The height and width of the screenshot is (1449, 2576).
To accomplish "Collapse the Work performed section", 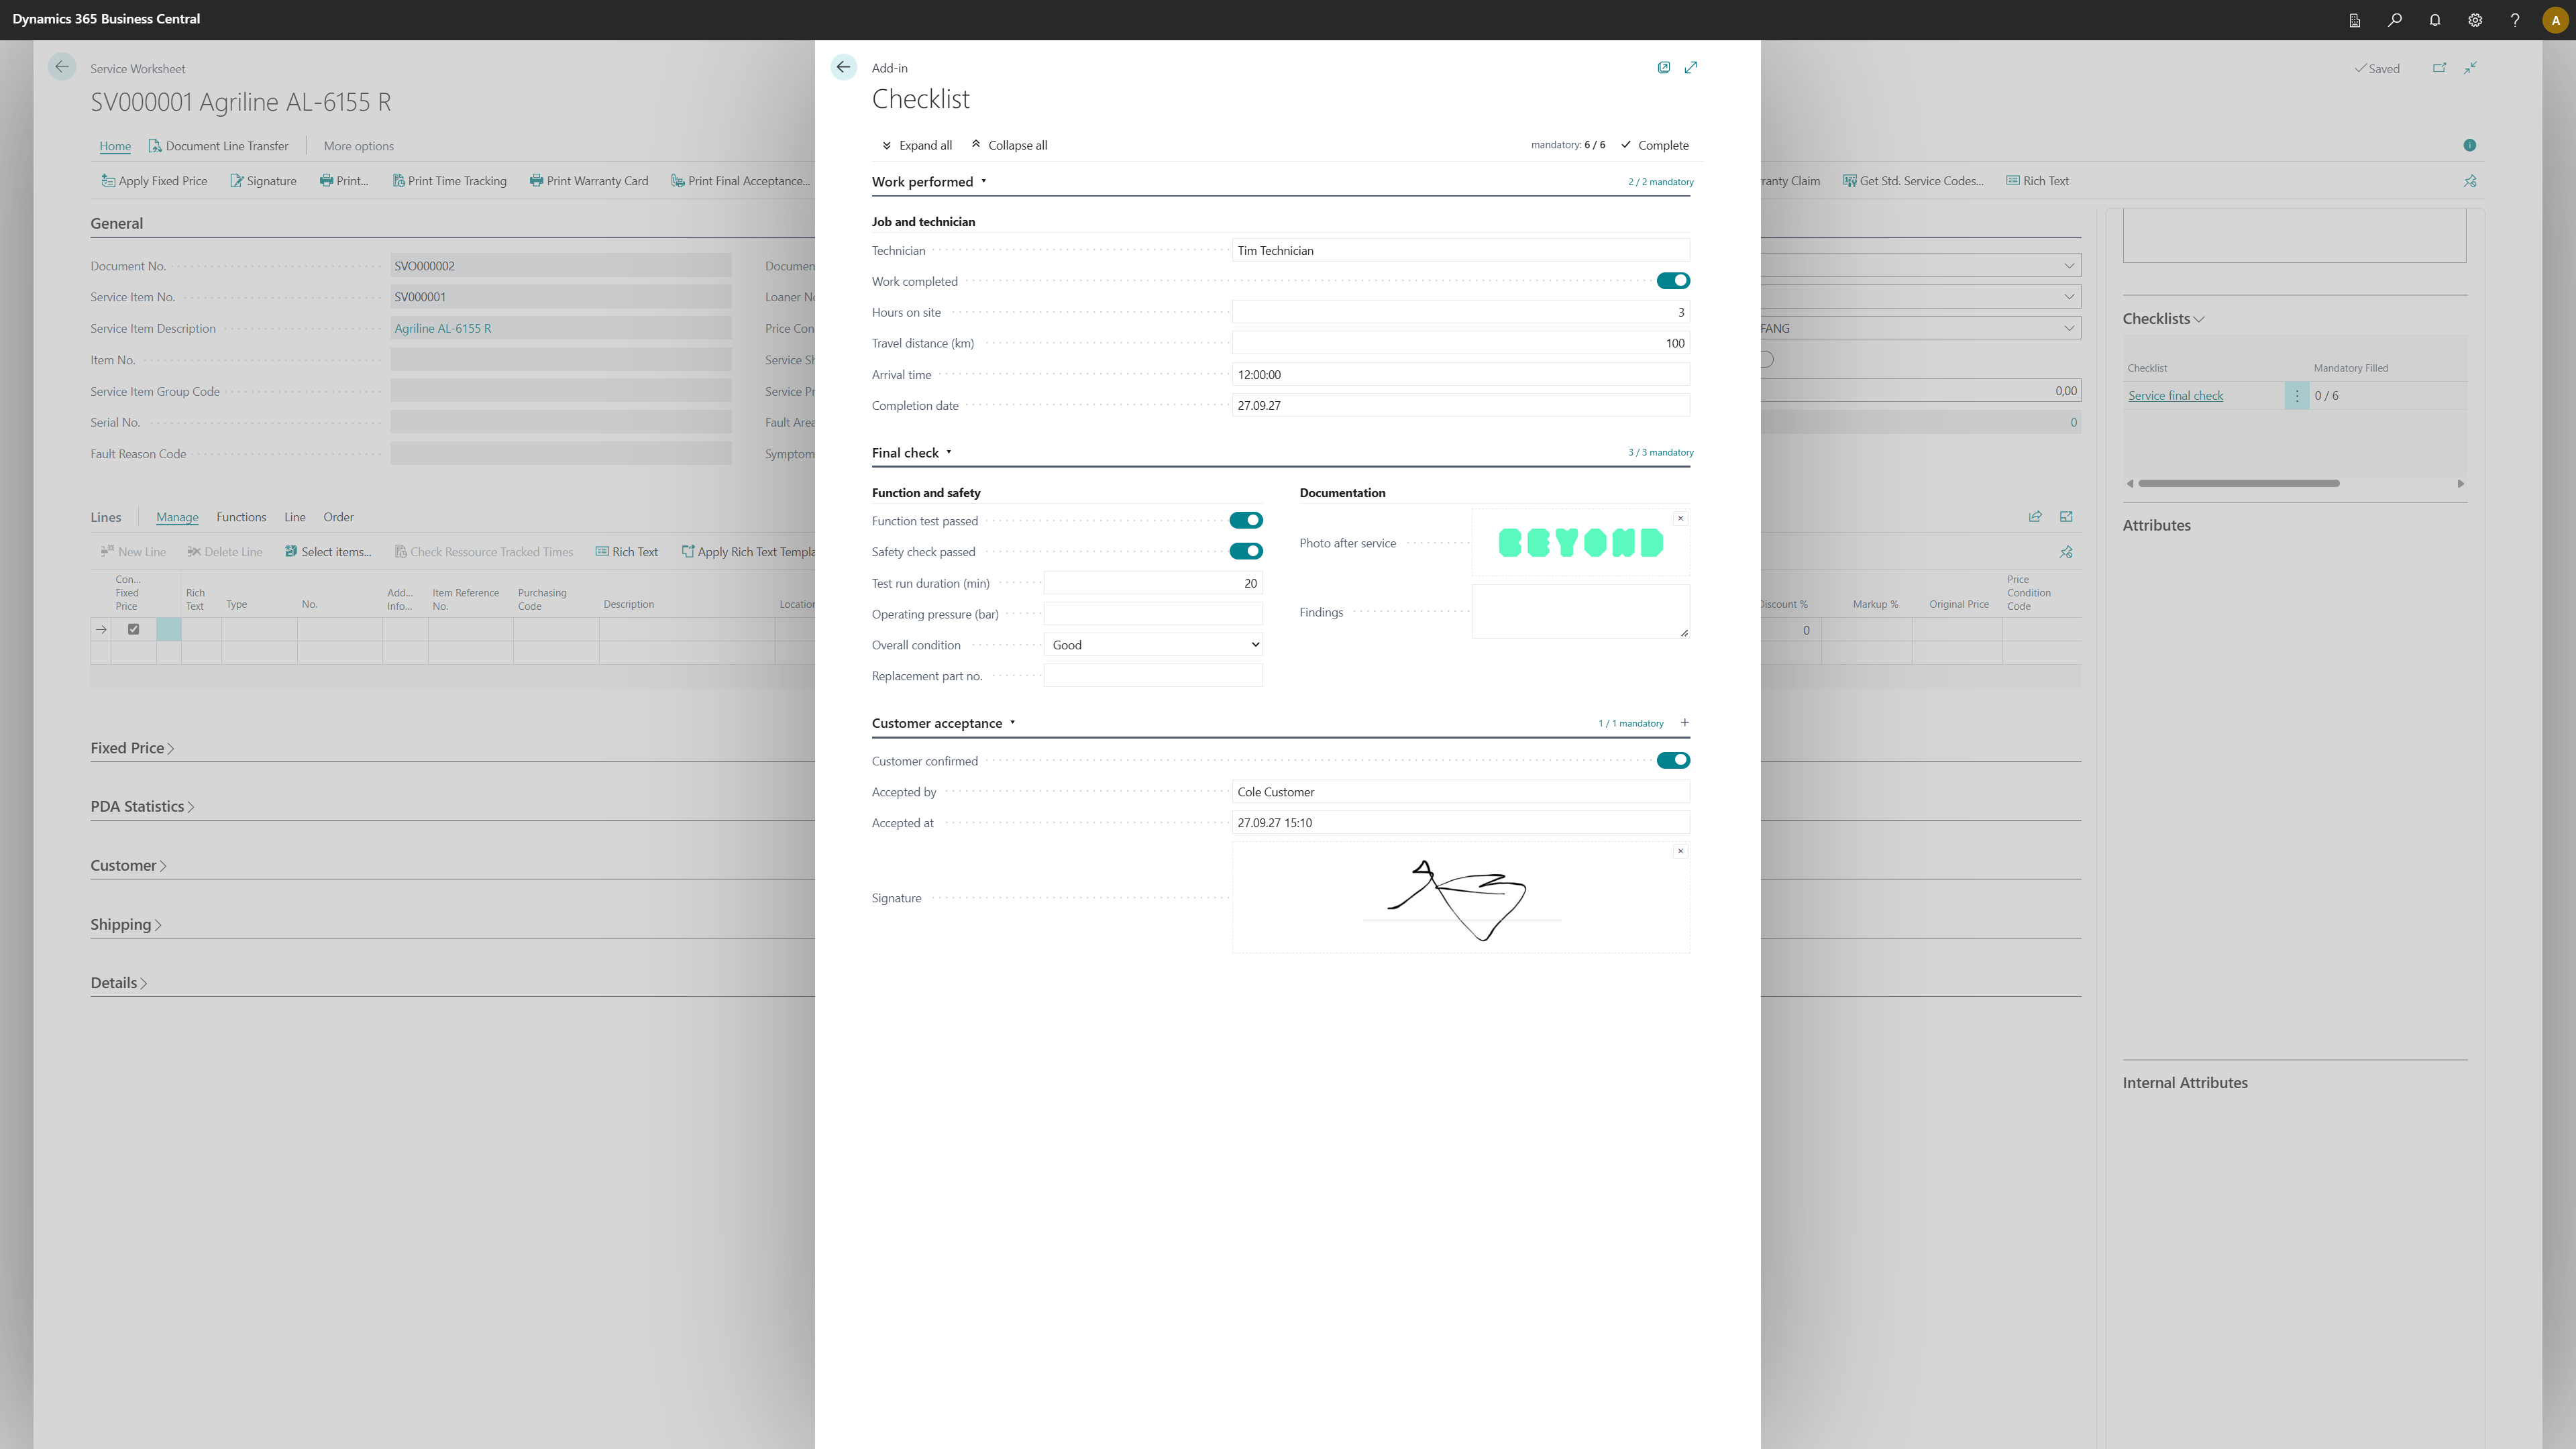I will 929,182.
